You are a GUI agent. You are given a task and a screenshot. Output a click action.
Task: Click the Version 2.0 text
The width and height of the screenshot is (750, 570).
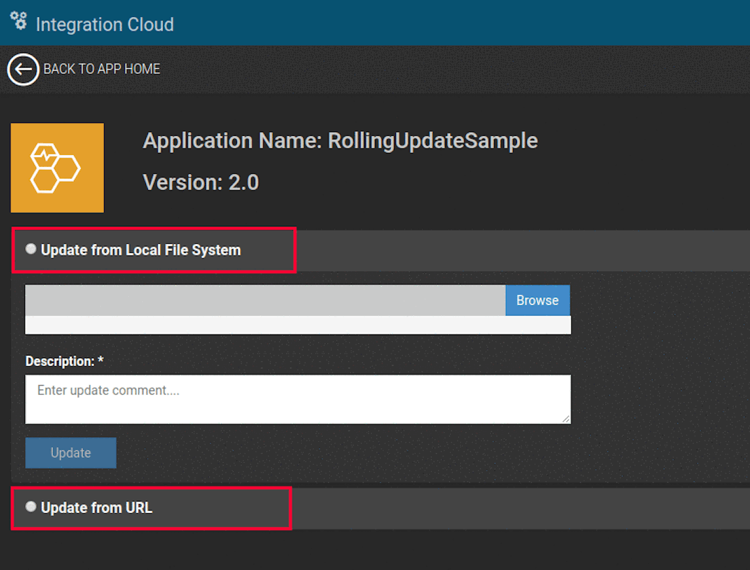(201, 182)
